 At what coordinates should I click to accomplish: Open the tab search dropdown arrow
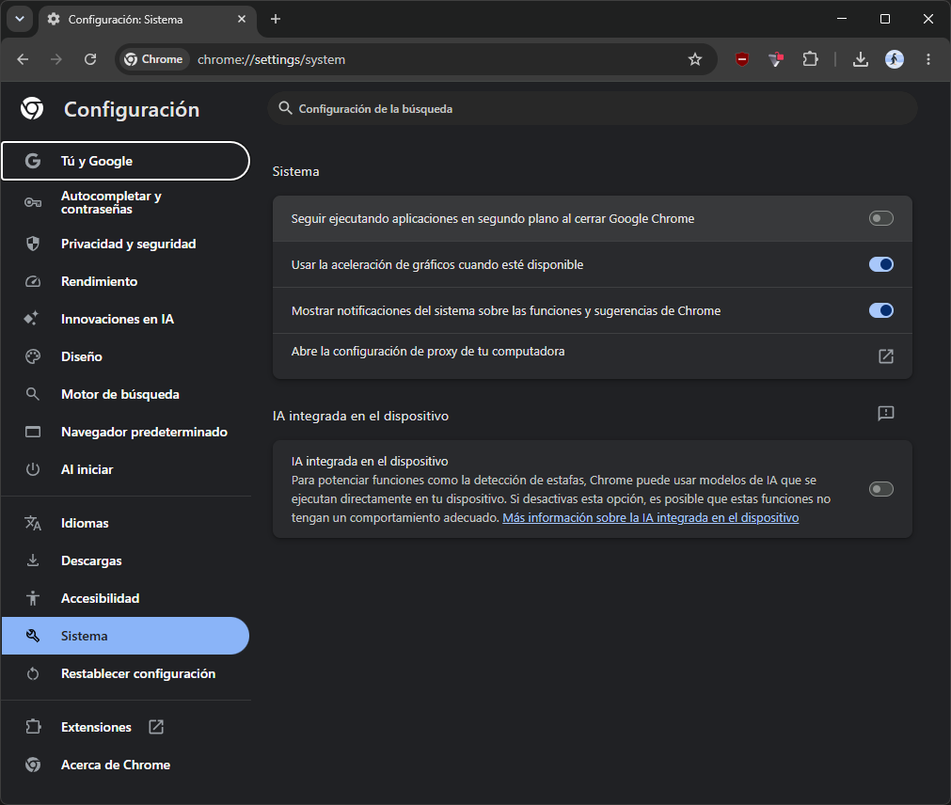pos(20,19)
